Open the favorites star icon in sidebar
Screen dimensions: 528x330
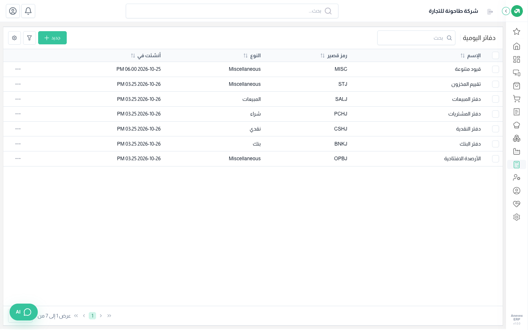point(517,32)
